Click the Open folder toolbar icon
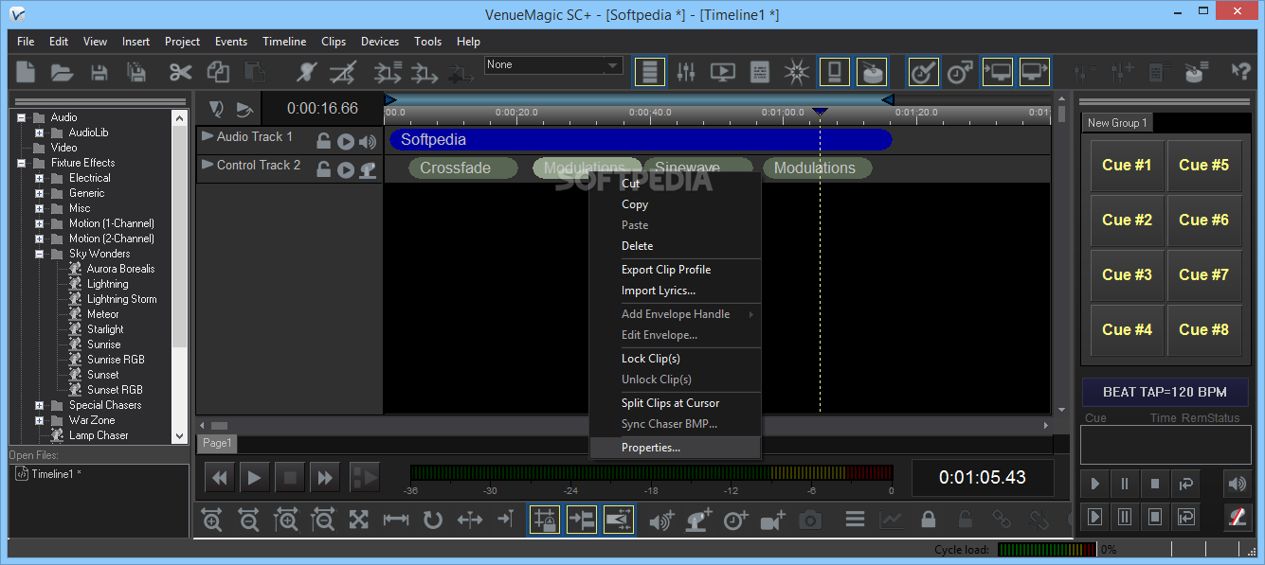The height and width of the screenshot is (565, 1265). 62,72
